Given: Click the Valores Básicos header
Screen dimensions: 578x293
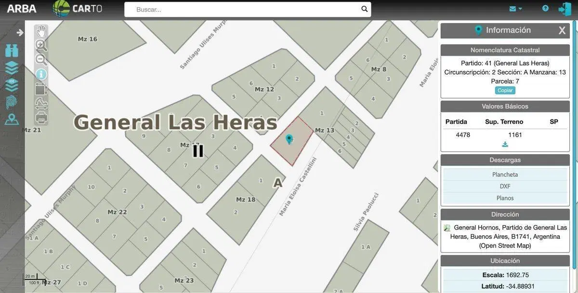Looking at the screenshot, I should [x=505, y=107].
